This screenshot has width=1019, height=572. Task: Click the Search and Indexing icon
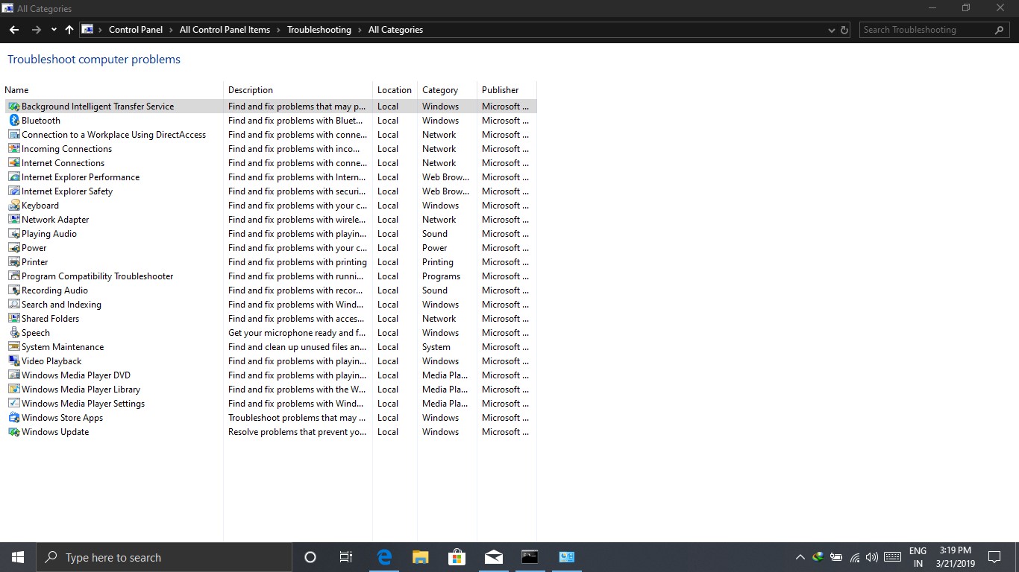tap(14, 305)
